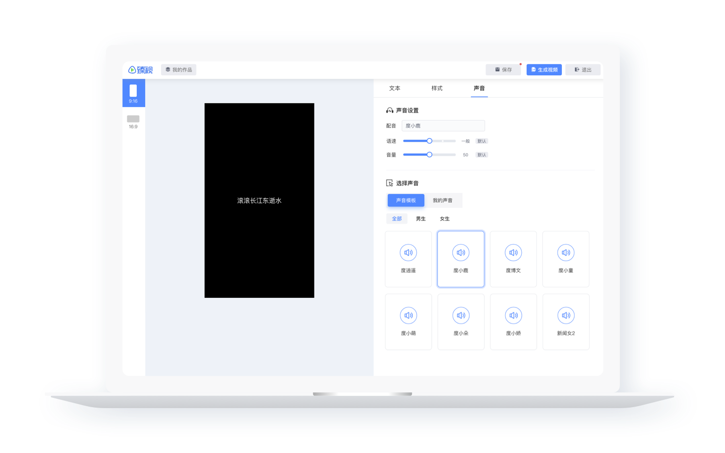
Task: Switch to the 文本 tab
Action: [x=395, y=88]
